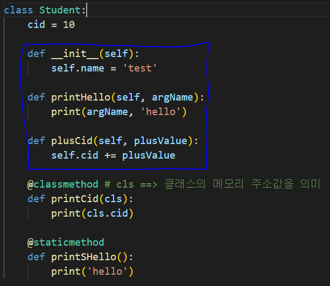This screenshot has height=286, width=330.
Task: Click 'self' parameter in __init__ definition
Action: click(116, 54)
